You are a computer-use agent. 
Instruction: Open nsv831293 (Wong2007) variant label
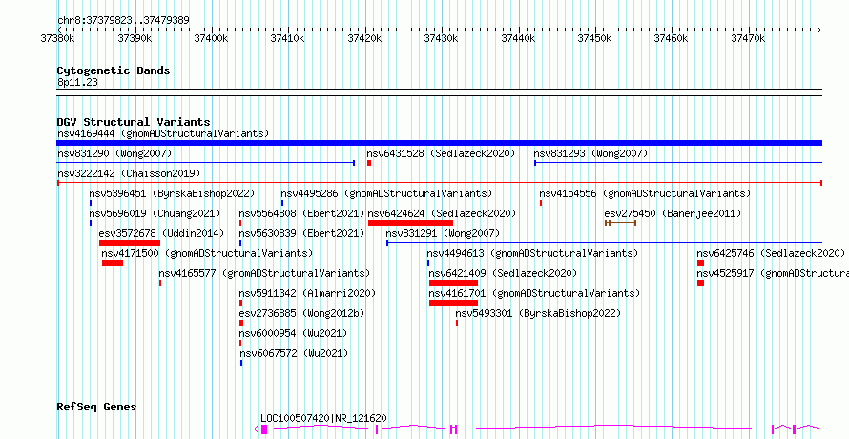pyautogui.click(x=590, y=154)
